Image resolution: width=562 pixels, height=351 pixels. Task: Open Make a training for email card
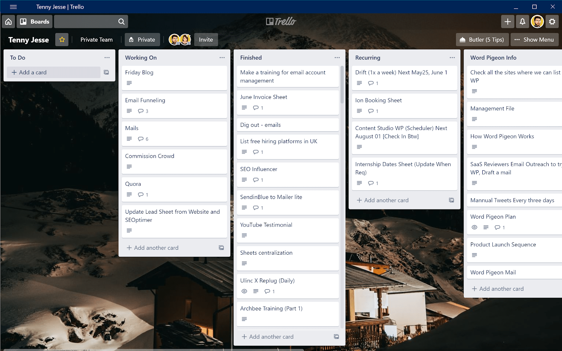click(x=288, y=77)
